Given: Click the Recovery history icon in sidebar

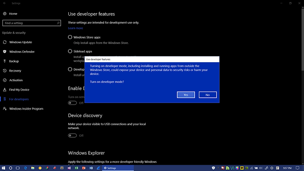Looking at the screenshot, I should [x=5, y=71].
